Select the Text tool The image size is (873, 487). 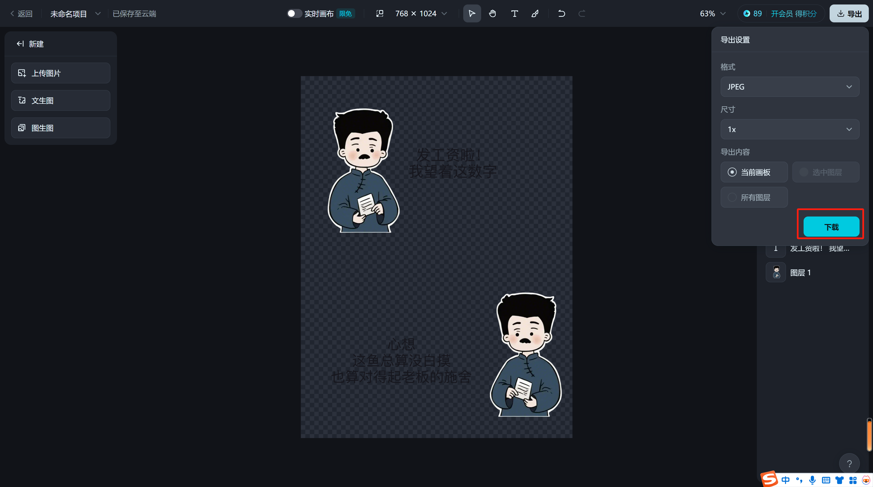pyautogui.click(x=514, y=13)
